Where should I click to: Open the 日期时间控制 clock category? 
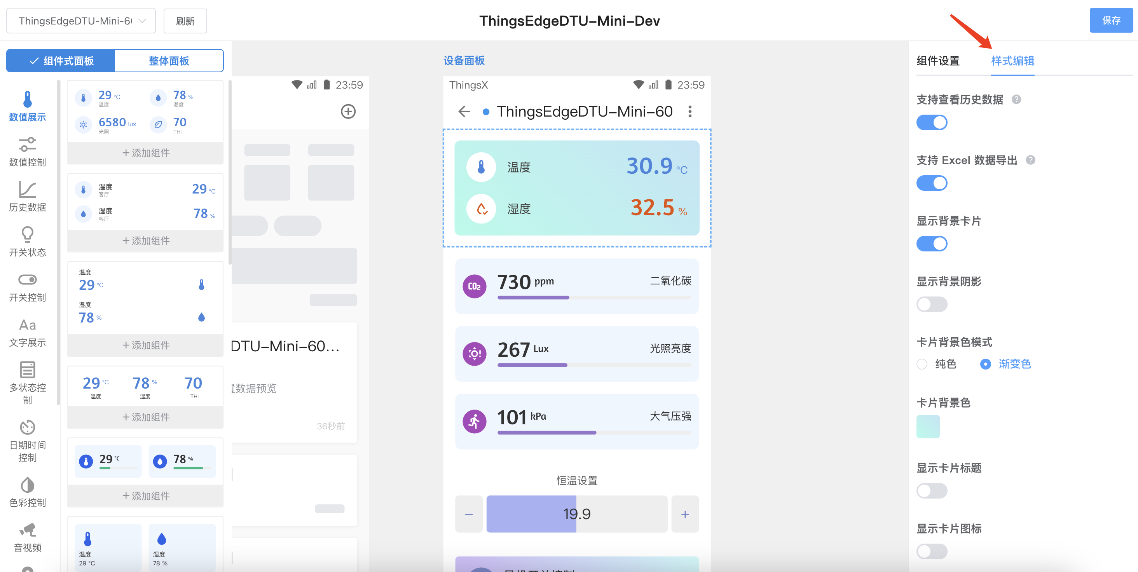pos(27,440)
